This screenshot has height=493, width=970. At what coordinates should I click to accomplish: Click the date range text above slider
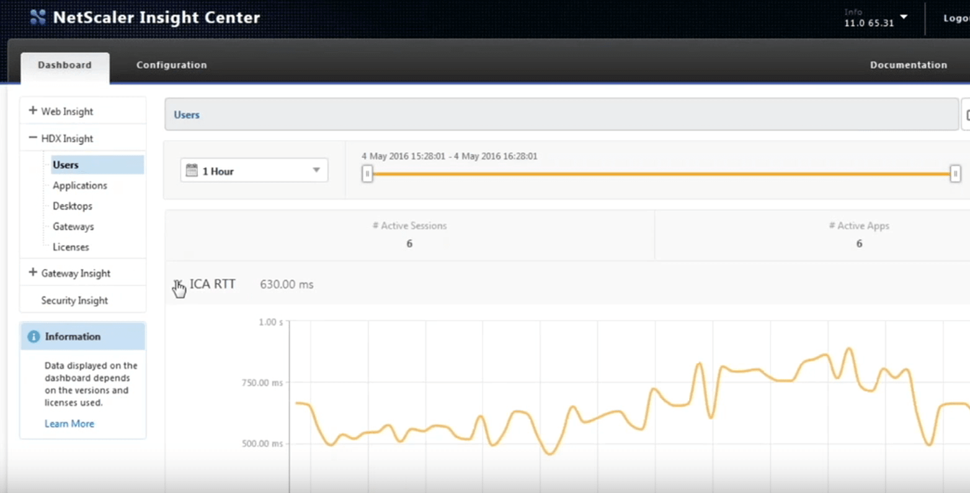pos(450,156)
